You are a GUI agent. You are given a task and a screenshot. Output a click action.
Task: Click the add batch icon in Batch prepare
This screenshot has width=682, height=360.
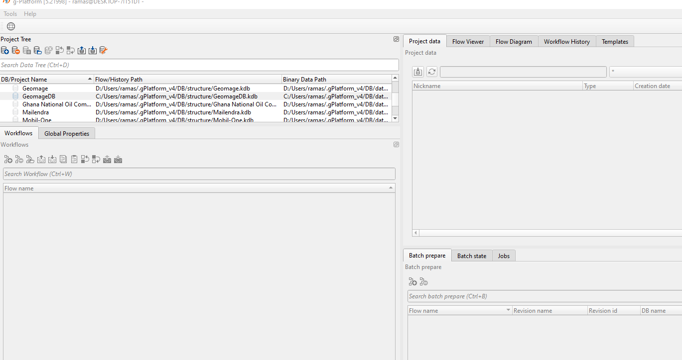click(413, 282)
